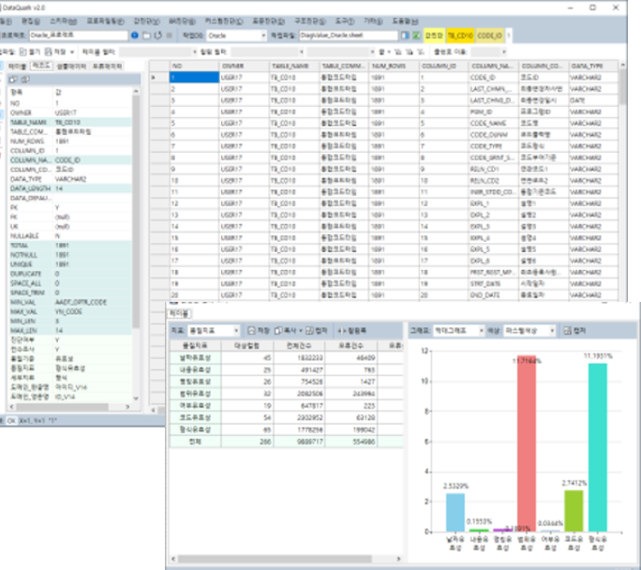Screen dimensions: 641x570
Task: Select the CODE_ID tab
Action: pos(489,35)
